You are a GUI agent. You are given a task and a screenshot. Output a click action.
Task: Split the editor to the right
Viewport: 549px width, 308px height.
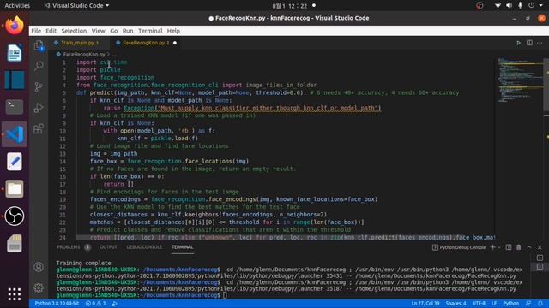click(x=529, y=43)
